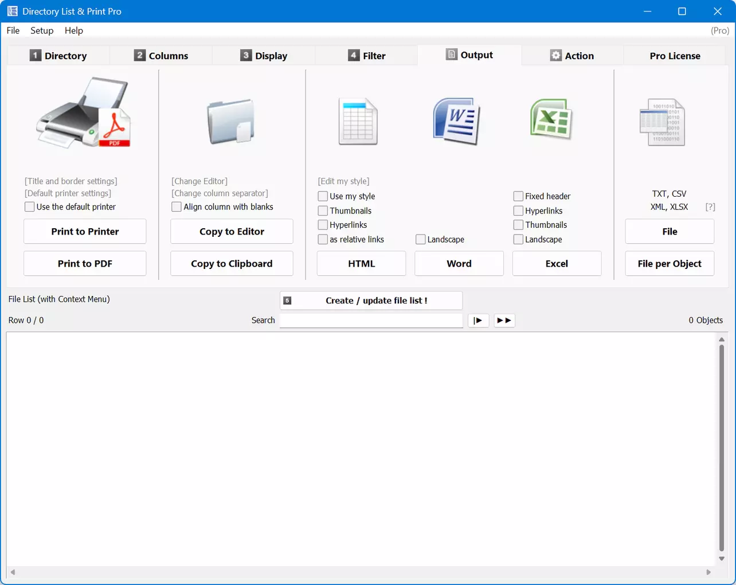Open the Title and border settings link

(x=71, y=181)
